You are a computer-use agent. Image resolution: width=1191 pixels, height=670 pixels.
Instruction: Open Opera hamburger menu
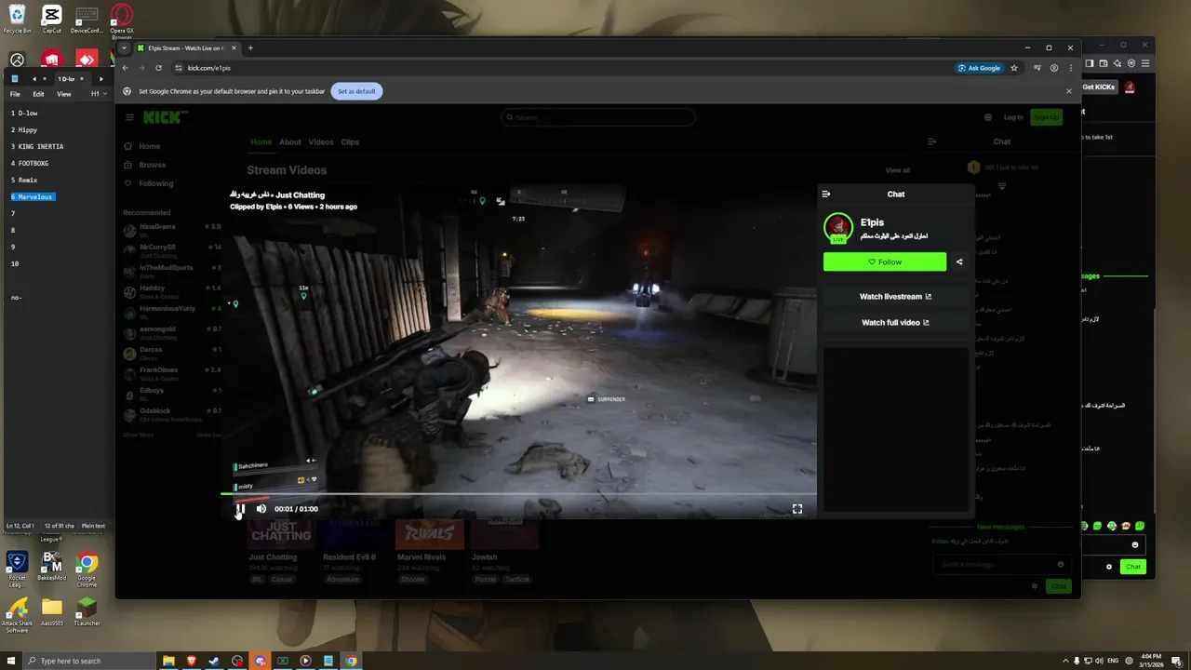coord(1145,63)
